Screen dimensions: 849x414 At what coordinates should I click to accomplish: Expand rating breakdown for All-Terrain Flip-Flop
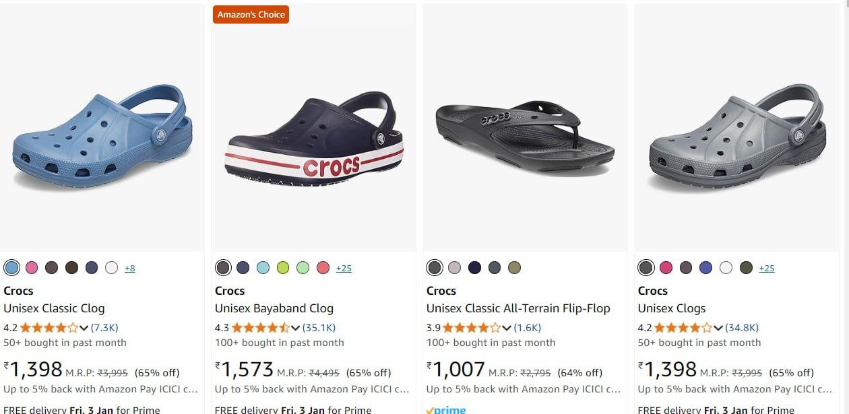(507, 328)
